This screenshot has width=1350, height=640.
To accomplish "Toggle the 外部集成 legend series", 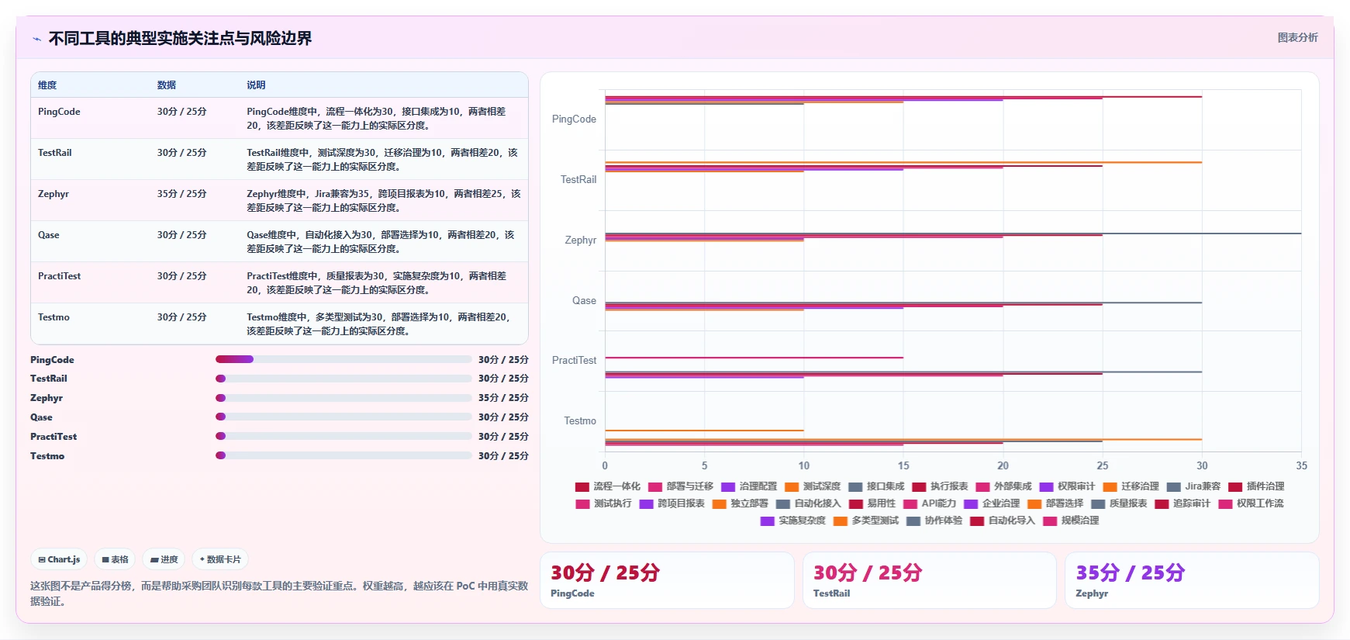I will 1003,486.
